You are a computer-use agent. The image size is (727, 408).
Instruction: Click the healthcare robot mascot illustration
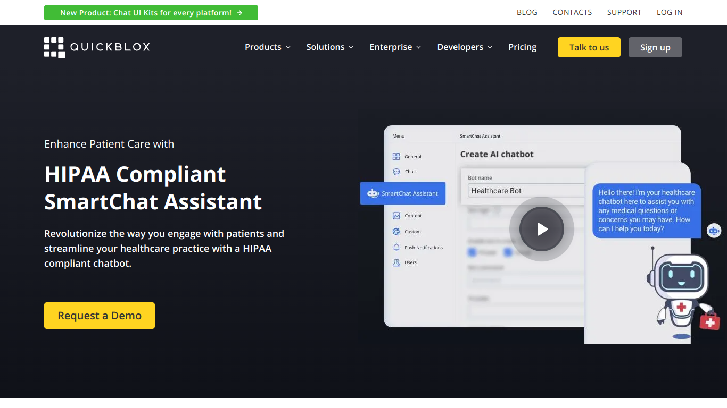click(683, 292)
